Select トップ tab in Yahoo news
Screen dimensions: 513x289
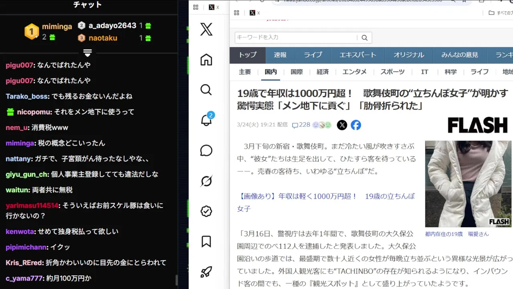(x=248, y=55)
